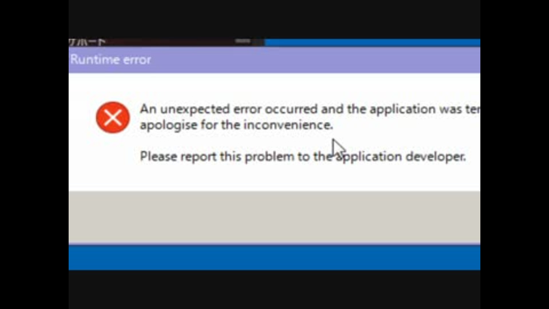549x309 pixels.
Task: Click the word 'developer' in the message
Action: point(435,156)
